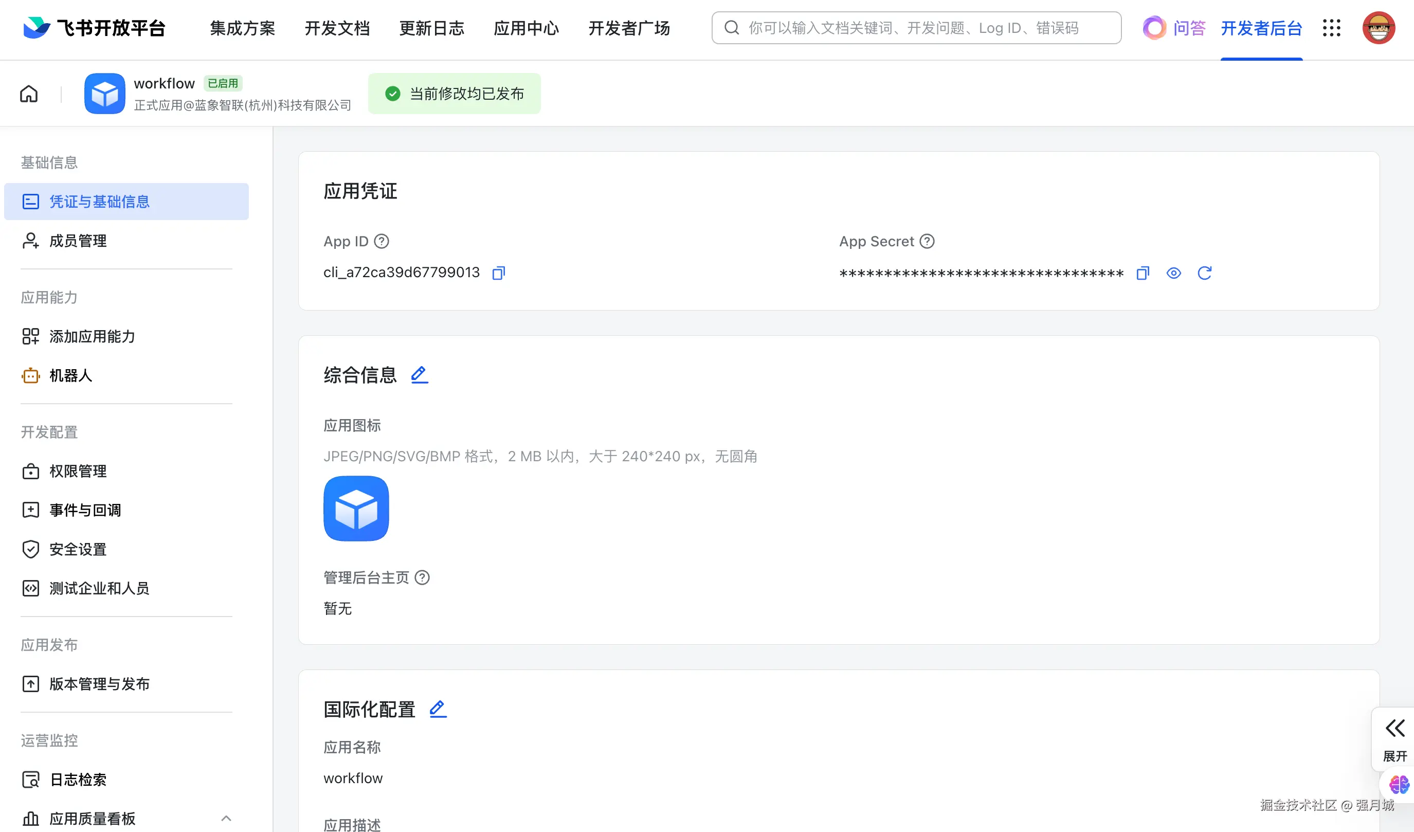Reset App Secret with refresh icon
This screenshot has height=832, width=1414.
[1204, 273]
